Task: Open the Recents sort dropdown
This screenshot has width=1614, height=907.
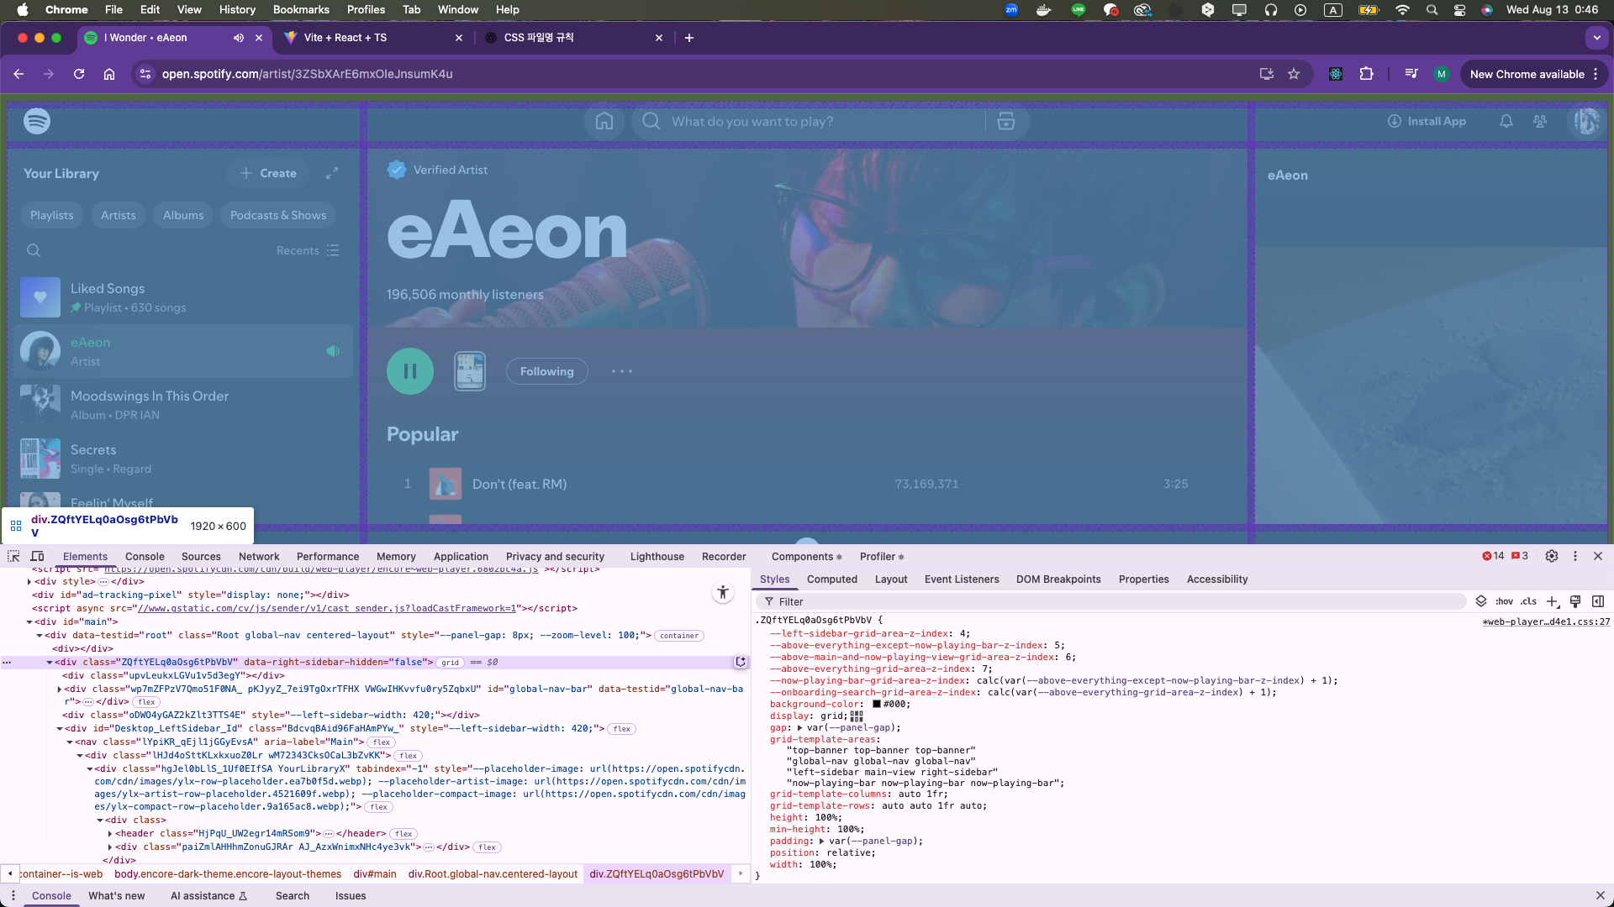Action: (308, 250)
